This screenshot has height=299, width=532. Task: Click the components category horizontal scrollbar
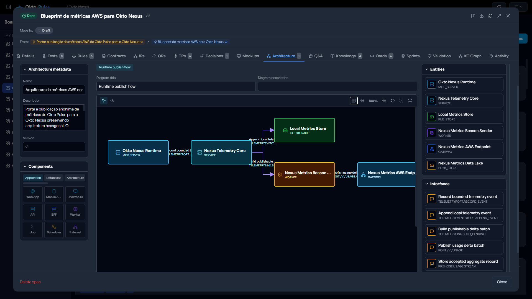pyautogui.click(x=35, y=183)
